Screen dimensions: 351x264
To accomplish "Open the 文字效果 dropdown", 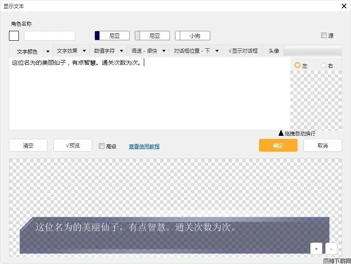I will tap(71, 51).
